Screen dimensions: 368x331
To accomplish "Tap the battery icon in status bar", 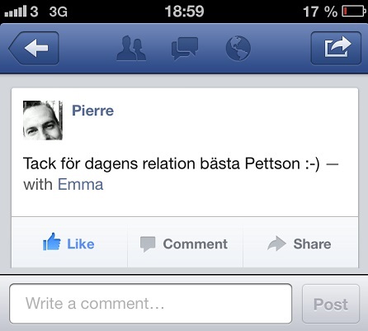I will click(353, 12).
